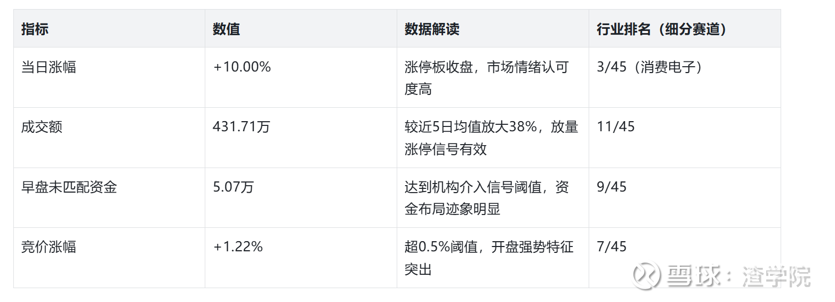
Task: Click the 3/45（消费电子）ranking cell
Action: point(649,67)
